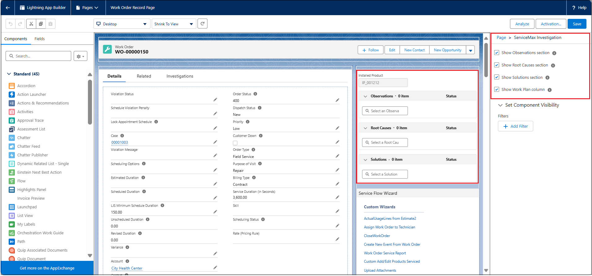Collapse the Observations section chevron
The image size is (592, 276).
pyautogui.click(x=365, y=96)
